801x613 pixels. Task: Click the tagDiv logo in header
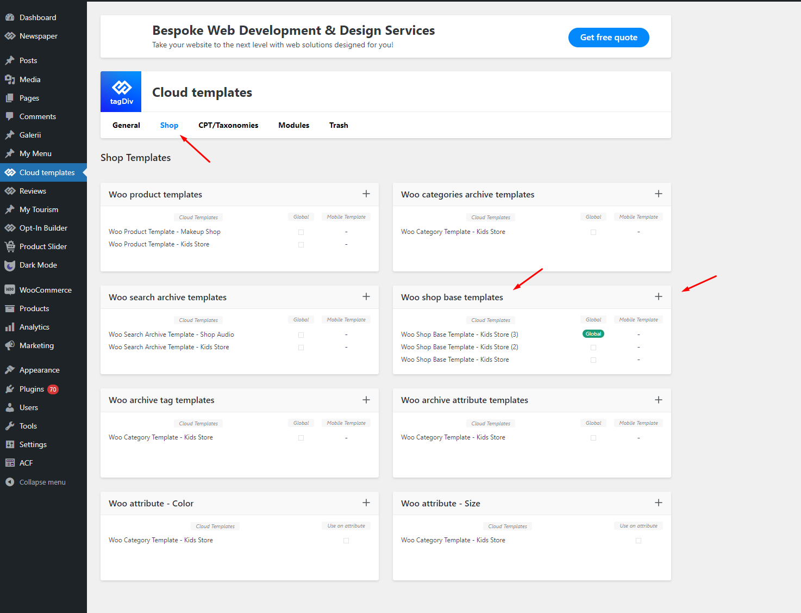point(121,91)
